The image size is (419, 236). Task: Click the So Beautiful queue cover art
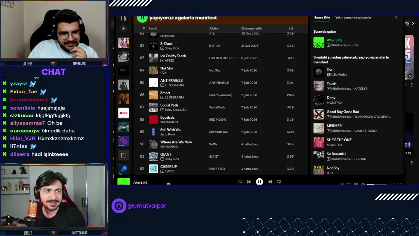(319, 156)
